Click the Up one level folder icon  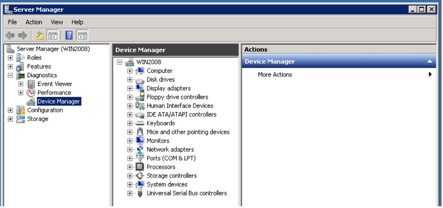point(40,36)
